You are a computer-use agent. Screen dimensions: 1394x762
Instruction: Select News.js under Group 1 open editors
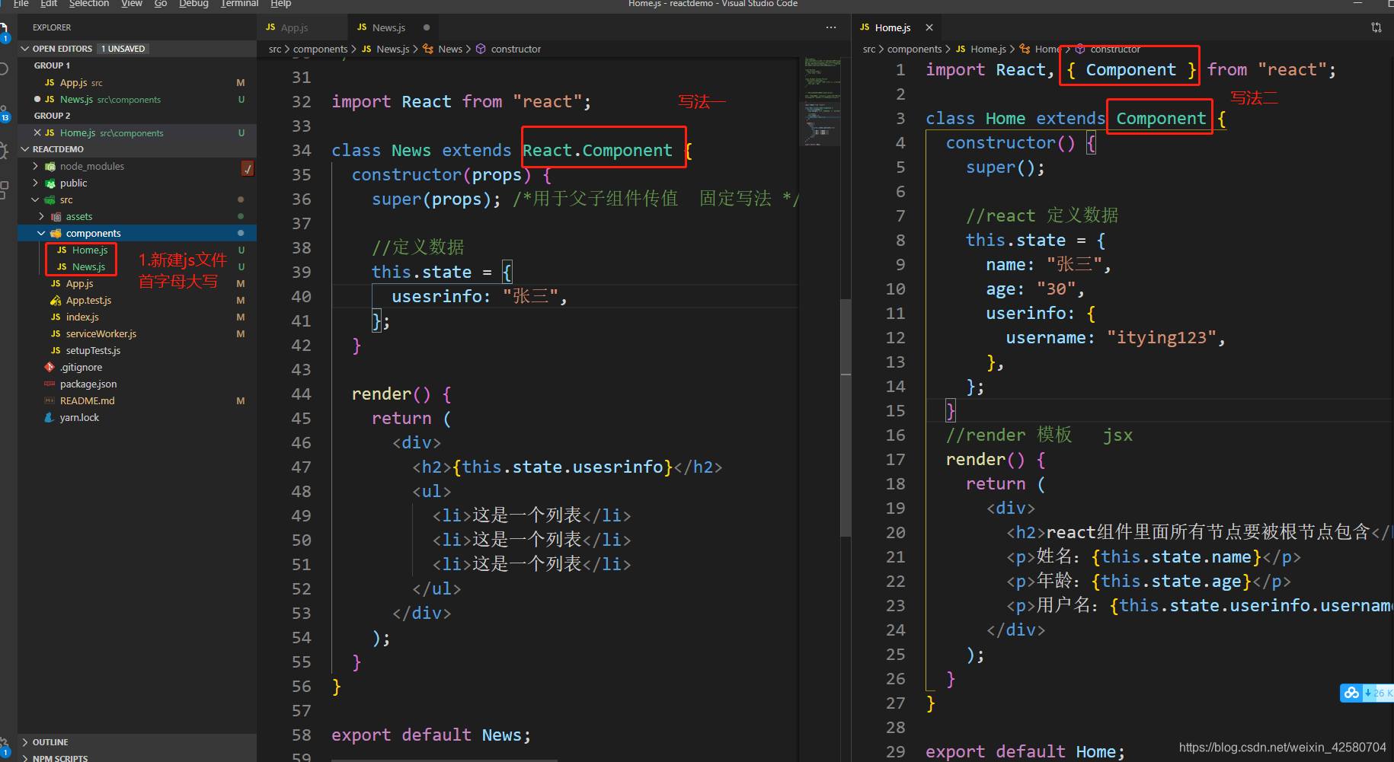click(137, 99)
